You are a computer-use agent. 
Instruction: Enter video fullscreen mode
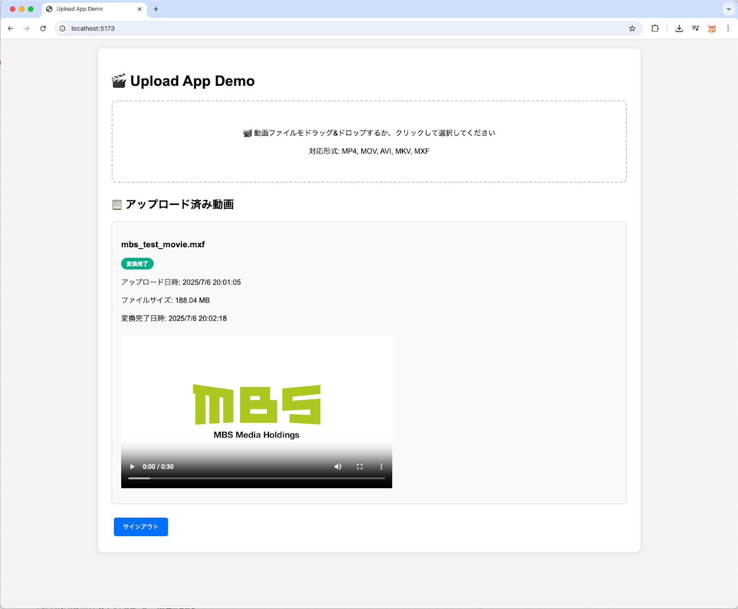point(360,466)
